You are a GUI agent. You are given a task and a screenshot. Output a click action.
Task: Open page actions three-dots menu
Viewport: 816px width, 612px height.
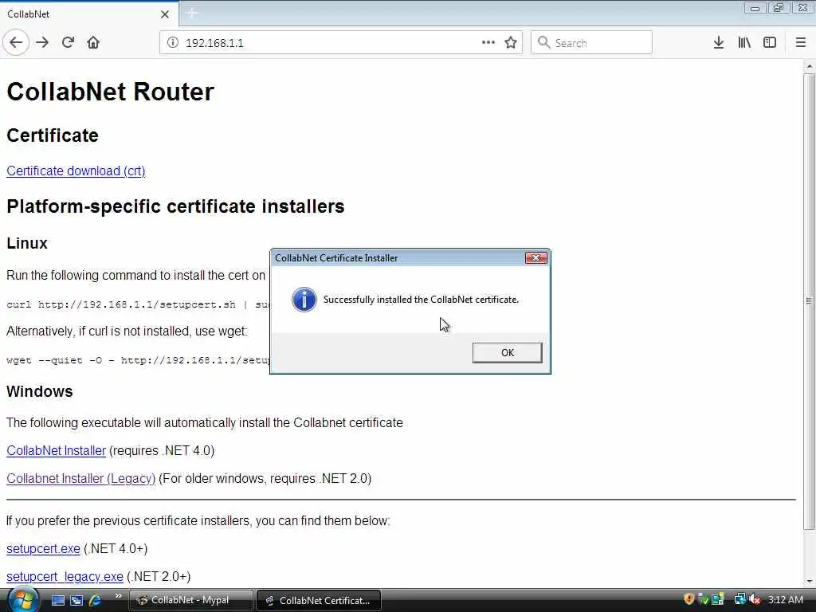[488, 43]
